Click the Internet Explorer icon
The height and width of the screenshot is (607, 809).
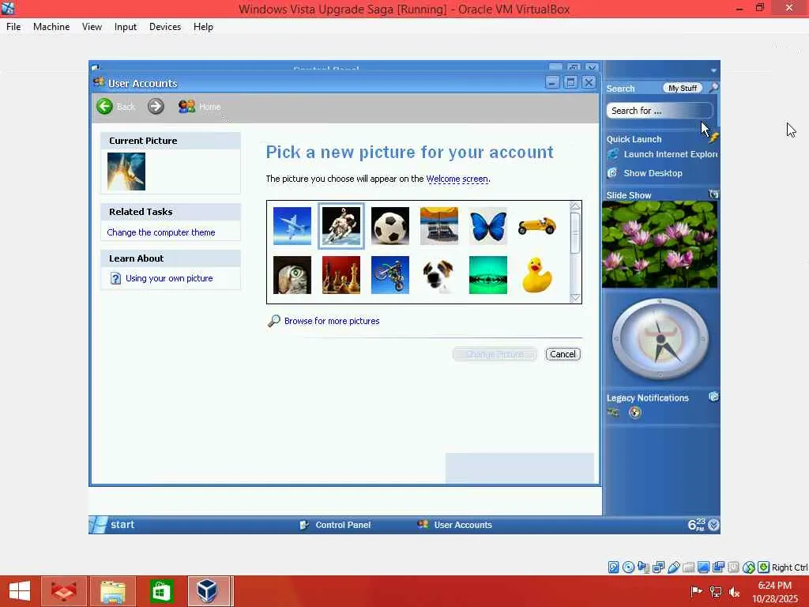click(x=612, y=154)
